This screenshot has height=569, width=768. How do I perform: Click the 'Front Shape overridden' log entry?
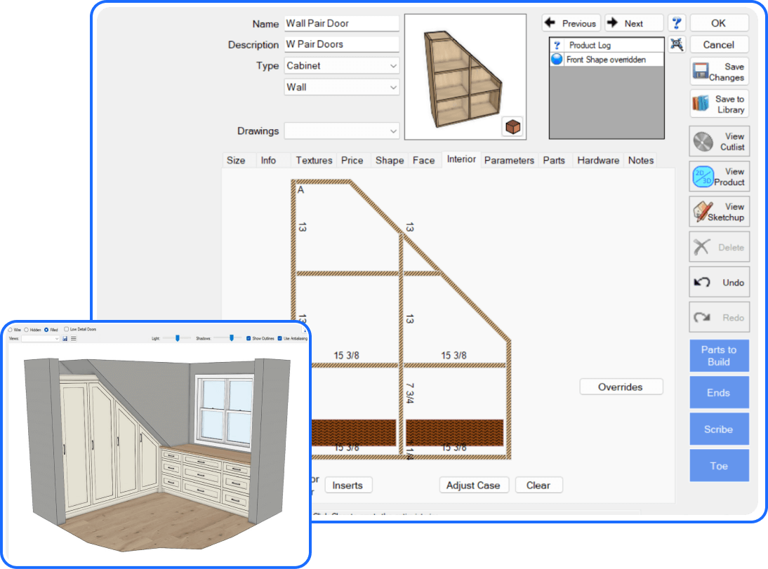click(607, 59)
